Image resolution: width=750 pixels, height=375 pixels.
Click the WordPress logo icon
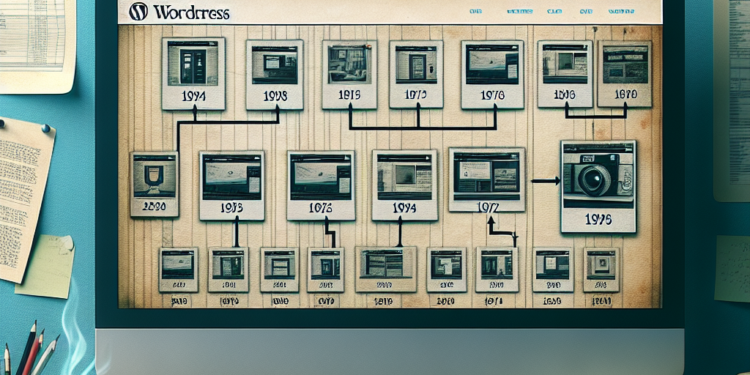[x=138, y=12]
